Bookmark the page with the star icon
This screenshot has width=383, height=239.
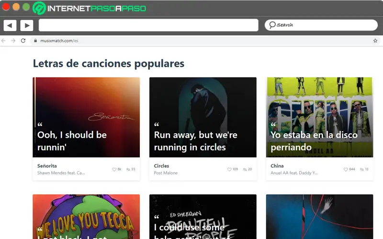pos(375,41)
